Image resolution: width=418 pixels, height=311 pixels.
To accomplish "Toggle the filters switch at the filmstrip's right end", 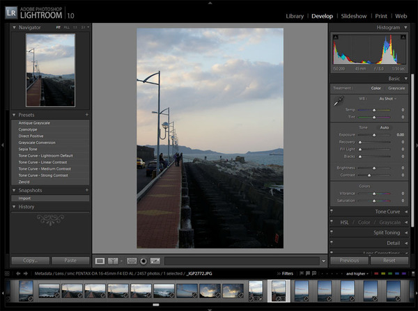I will pos(413,273).
